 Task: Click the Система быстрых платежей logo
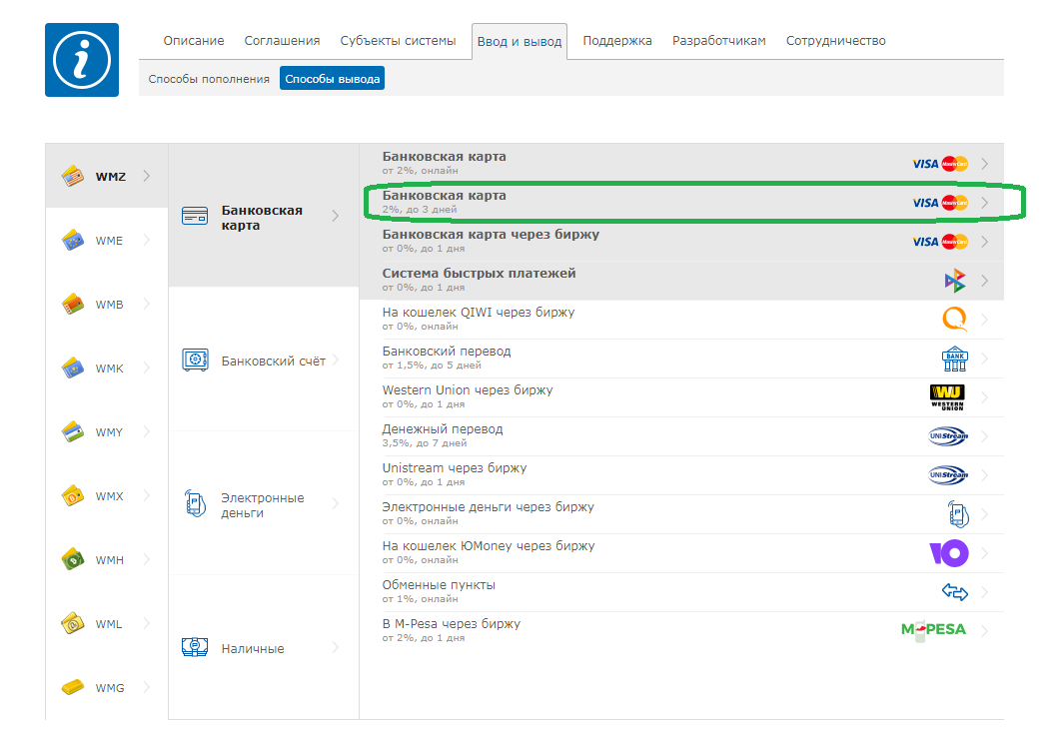pyautogui.click(x=954, y=281)
